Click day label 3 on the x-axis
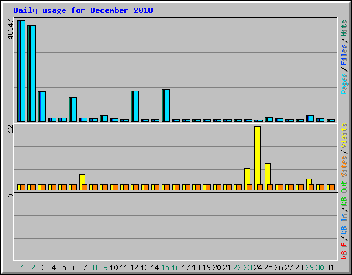The image size is (352, 275). pos(43,267)
